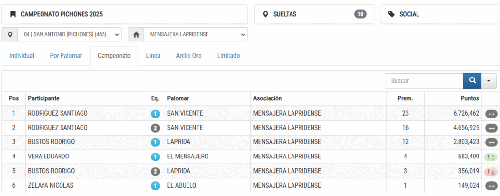
Task: Click the gray team 2 badge for Bustos Rodrigo
Action: 155,172
